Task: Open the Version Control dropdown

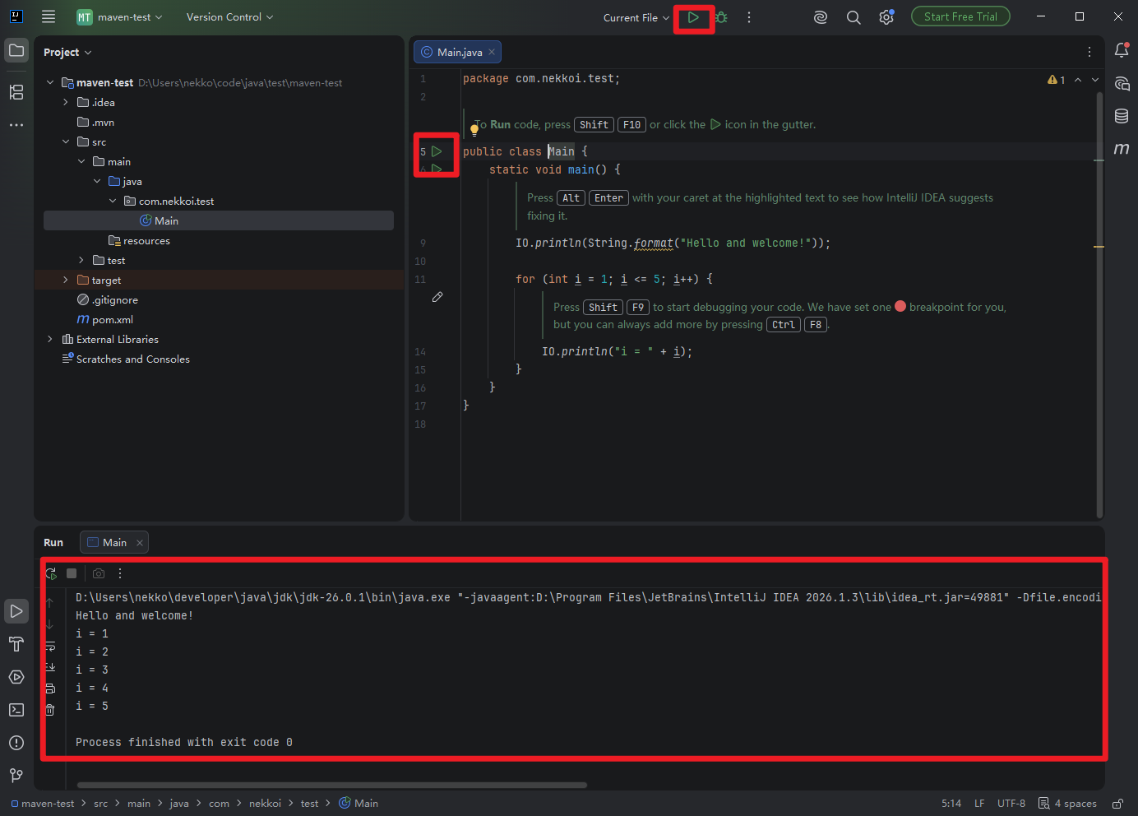Action: point(229,16)
